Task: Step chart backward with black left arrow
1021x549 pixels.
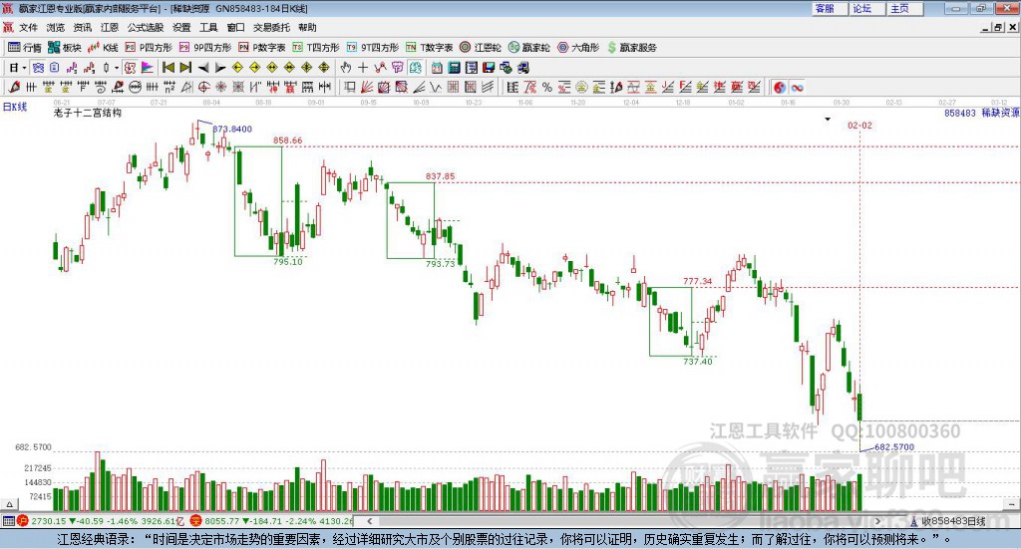Action: pyautogui.click(x=203, y=68)
